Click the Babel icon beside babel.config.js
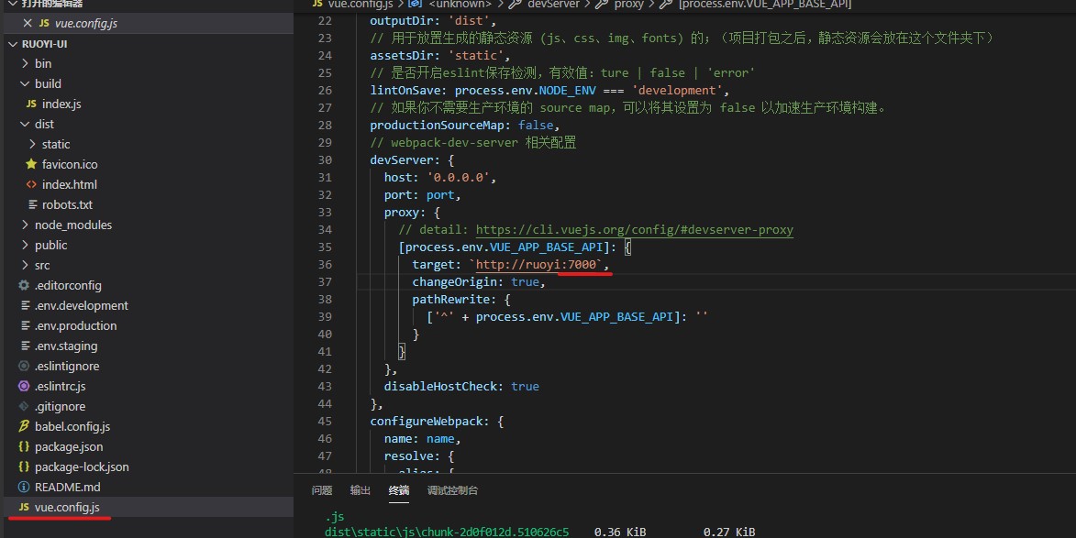1076x538 pixels. click(25, 426)
